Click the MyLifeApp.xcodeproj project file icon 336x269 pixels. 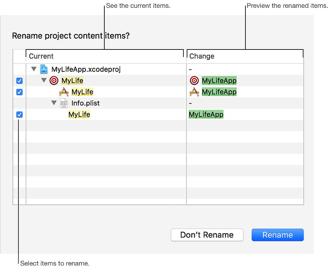pyautogui.click(x=44, y=69)
